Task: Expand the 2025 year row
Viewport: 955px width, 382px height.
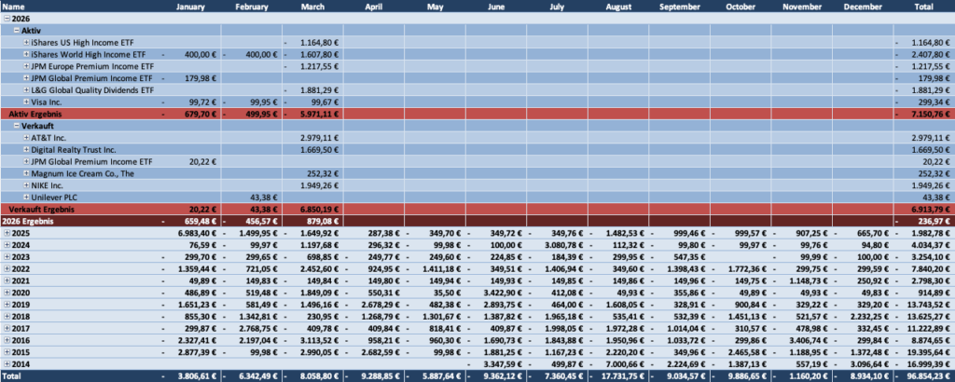Action: [6, 232]
